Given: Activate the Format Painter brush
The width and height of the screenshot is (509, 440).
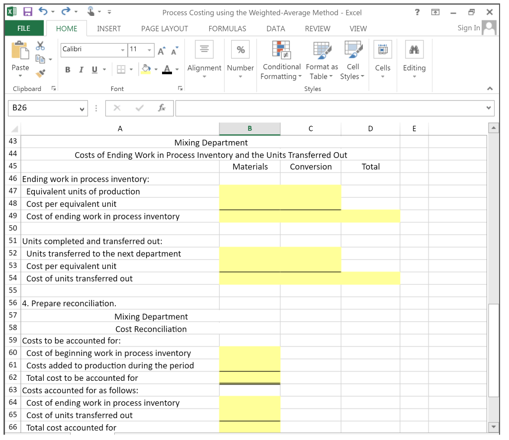Looking at the screenshot, I should point(40,74).
